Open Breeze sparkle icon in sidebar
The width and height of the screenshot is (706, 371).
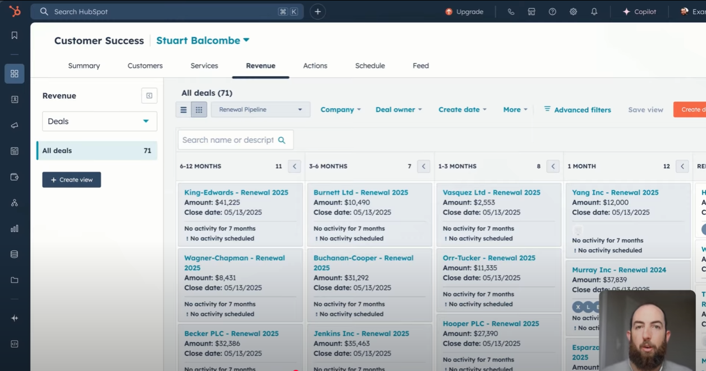[15, 318]
